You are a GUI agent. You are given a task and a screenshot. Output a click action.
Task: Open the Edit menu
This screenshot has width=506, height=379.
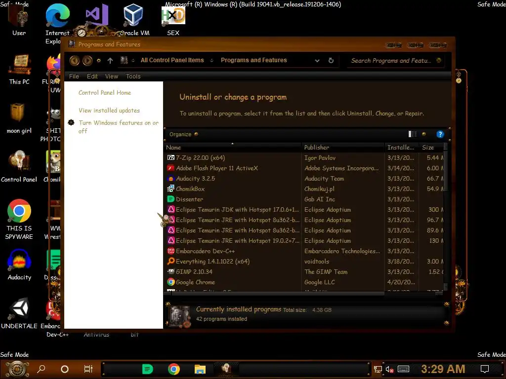pyautogui.click(x=92, y=76)
